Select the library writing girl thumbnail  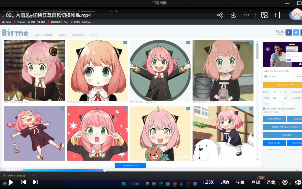[x=34, y=70]
